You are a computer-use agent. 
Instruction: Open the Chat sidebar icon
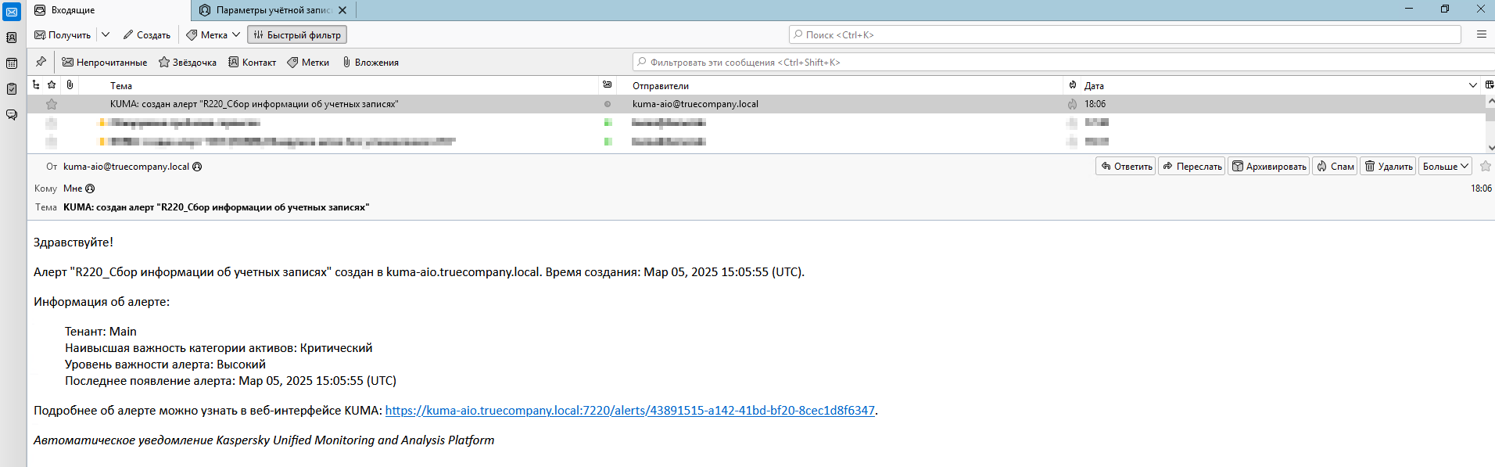point(12,115)
